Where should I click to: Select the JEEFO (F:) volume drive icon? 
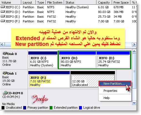coord(3,21)
